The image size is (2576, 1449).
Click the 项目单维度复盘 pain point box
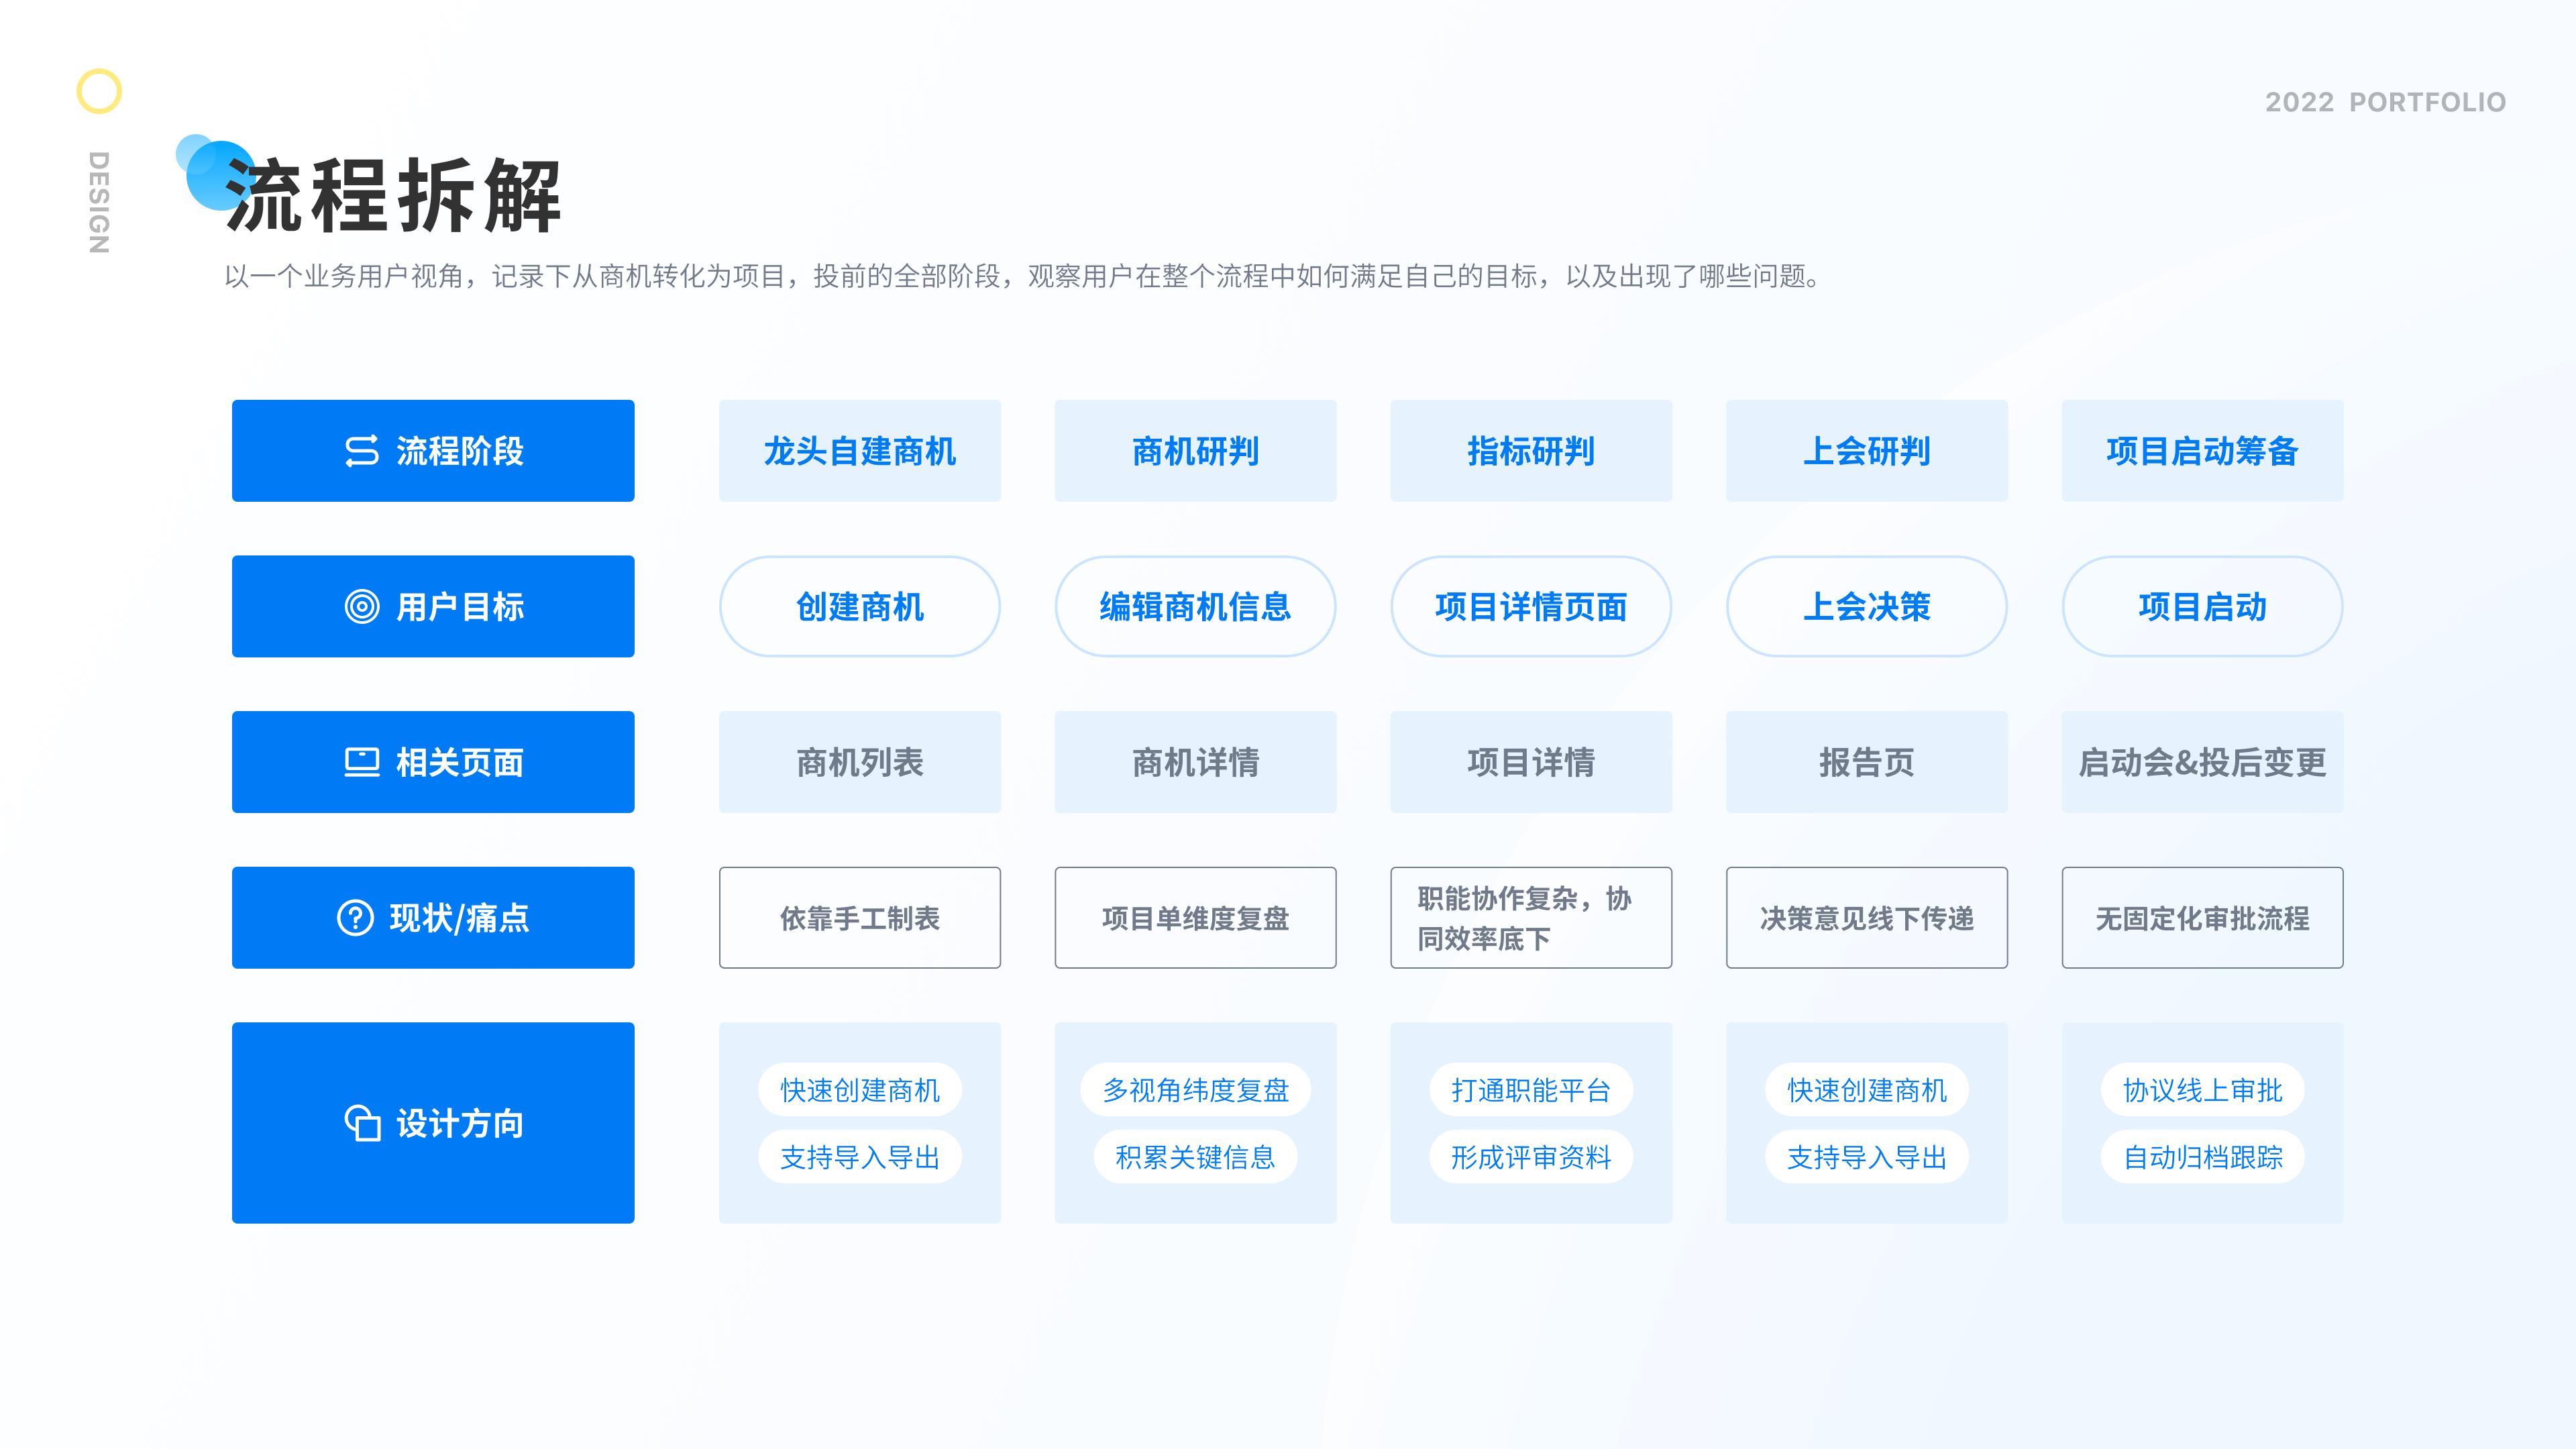(1195, 918)
